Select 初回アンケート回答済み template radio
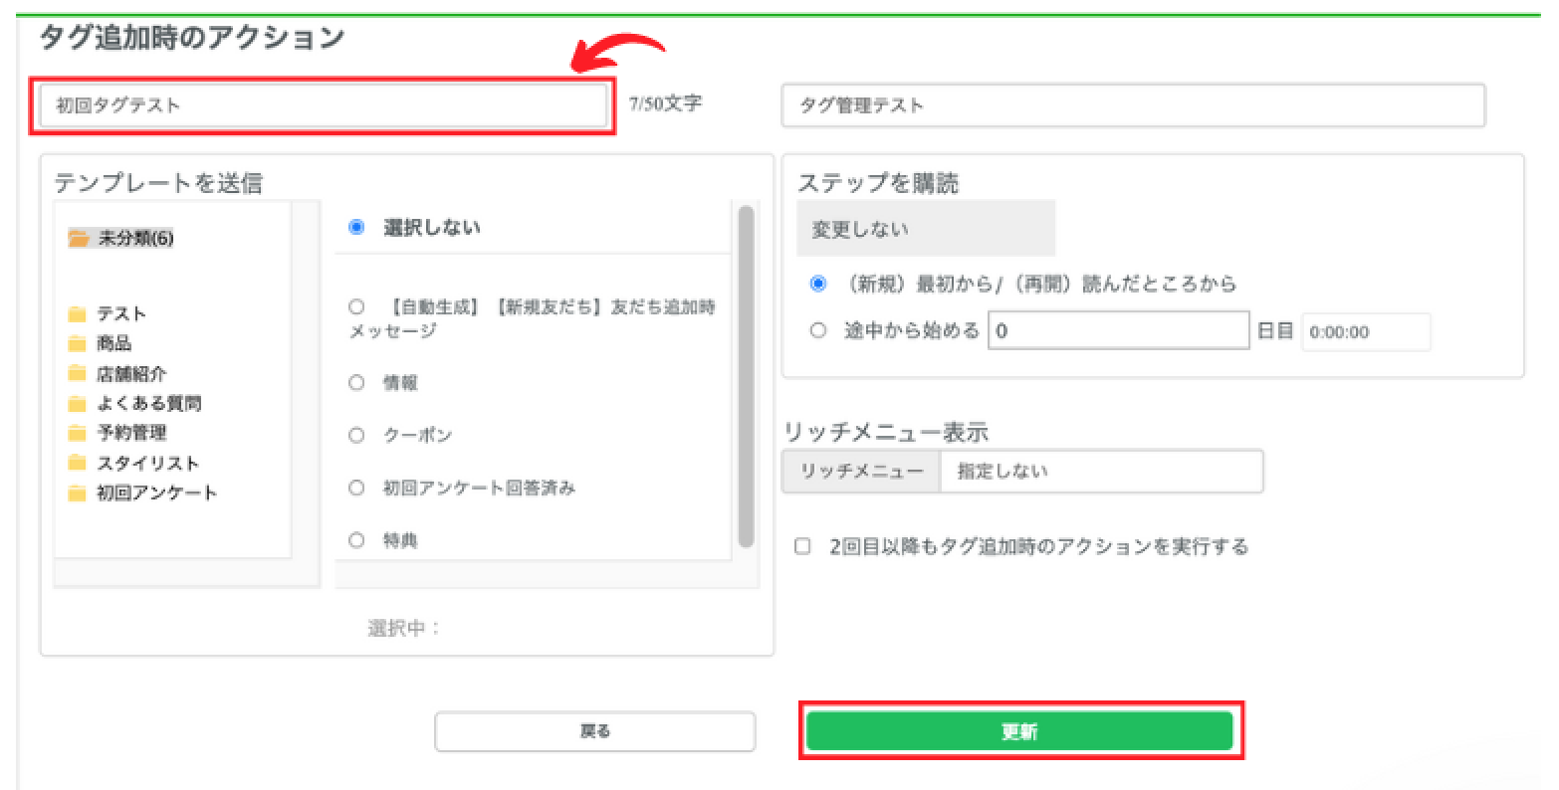The width and height of the screenshot is (1559, 790). 357,488
